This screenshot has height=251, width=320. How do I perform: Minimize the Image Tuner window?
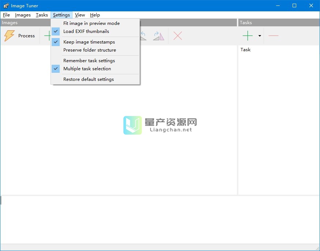pos(278,6)
